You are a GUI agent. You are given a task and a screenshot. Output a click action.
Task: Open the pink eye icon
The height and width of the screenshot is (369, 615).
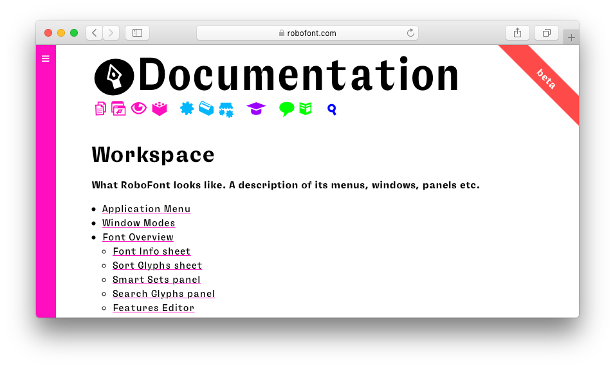pyautogui.click(x=138, y=108)
